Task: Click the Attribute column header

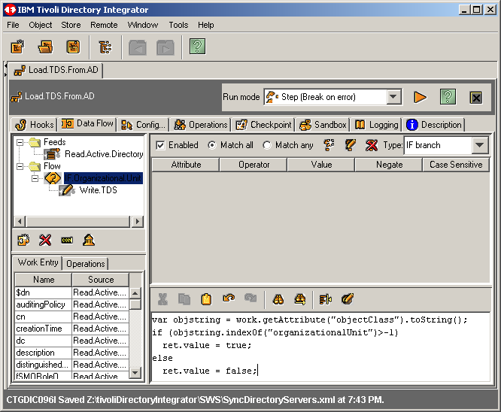Action: pyautogui.click(x=186, y=165)
